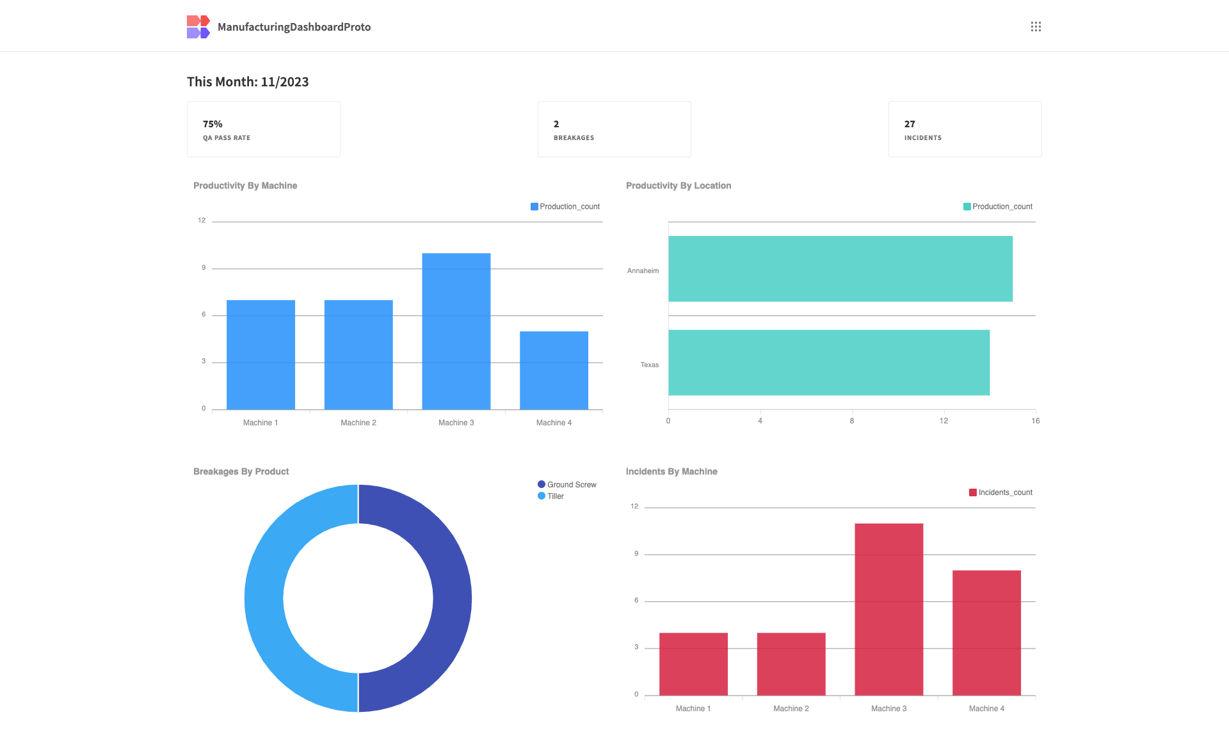Click the This Month: 11/2023 heading
This screenshot has width=1229, height=740.
[x=248, y=82]
